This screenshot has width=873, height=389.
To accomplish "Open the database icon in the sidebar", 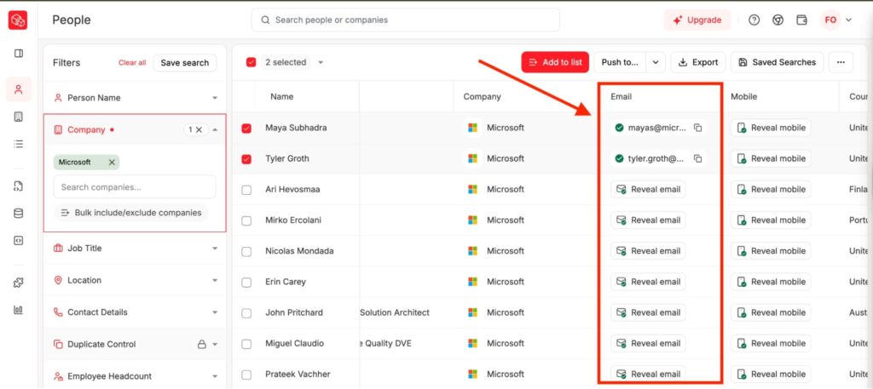I will (x=19, y=214).
